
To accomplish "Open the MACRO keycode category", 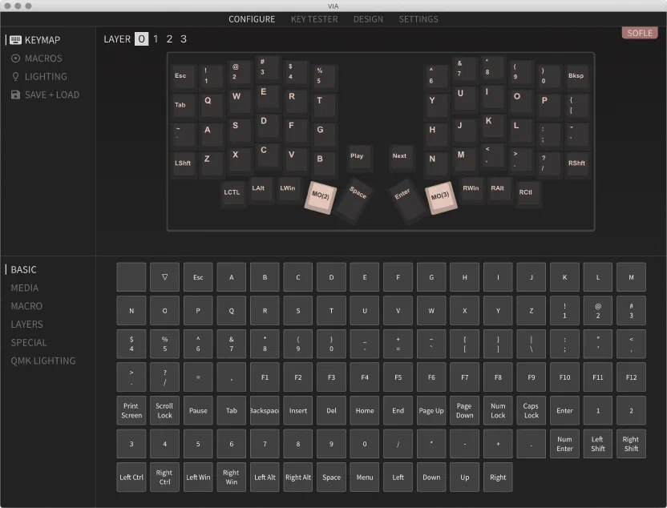I will [x=26, y=306].
